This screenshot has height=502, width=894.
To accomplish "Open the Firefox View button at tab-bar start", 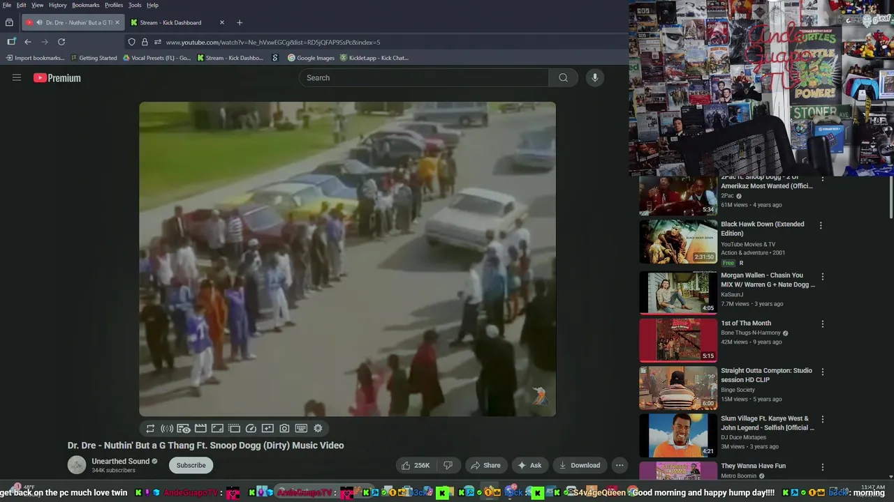I will 9,22.
